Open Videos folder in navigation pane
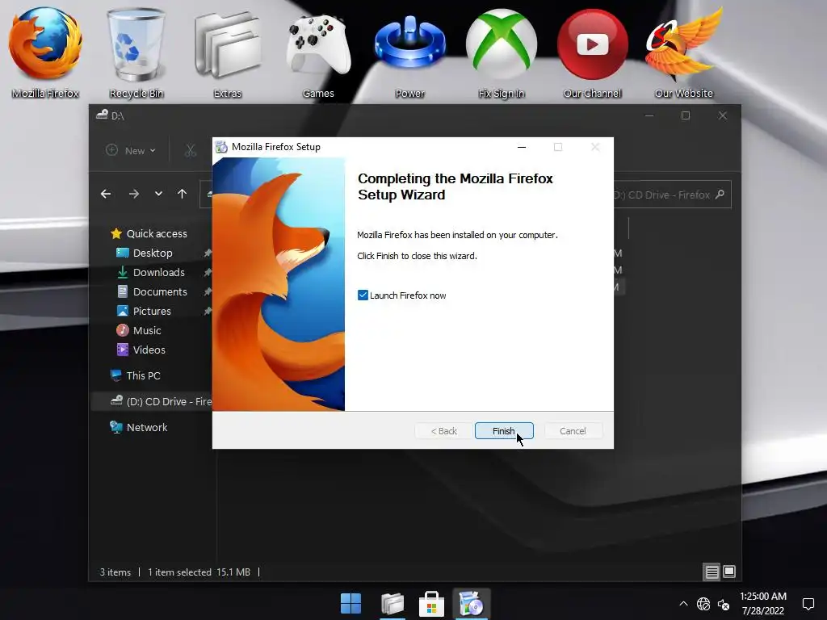Screen dimensions: 827x620 (141, 350)
